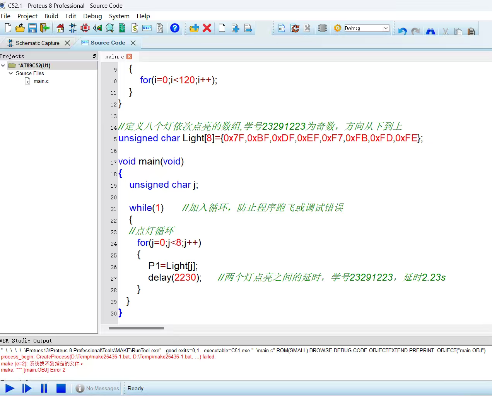Switch to Schematic Capture tab

tap(38, 43)
